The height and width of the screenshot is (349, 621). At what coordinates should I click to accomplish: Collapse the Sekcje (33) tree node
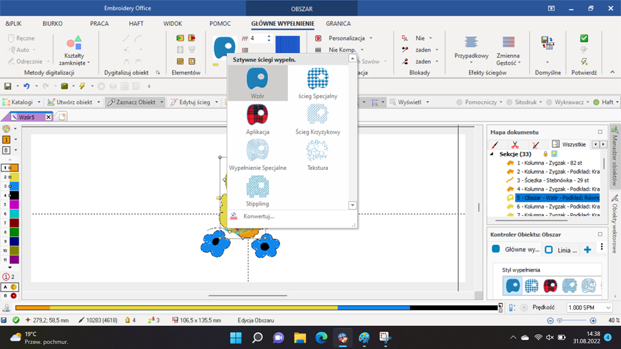click(493, 154)
